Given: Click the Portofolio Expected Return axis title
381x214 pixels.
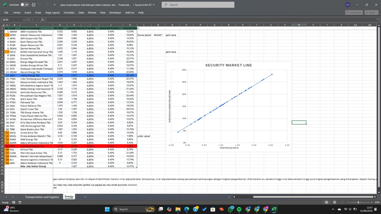Looking at the screenshot, I should (x=169, y=106).
